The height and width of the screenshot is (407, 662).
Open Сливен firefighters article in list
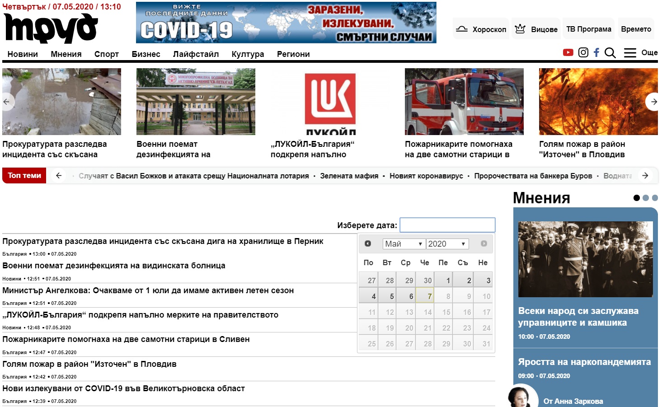(126, 339)
